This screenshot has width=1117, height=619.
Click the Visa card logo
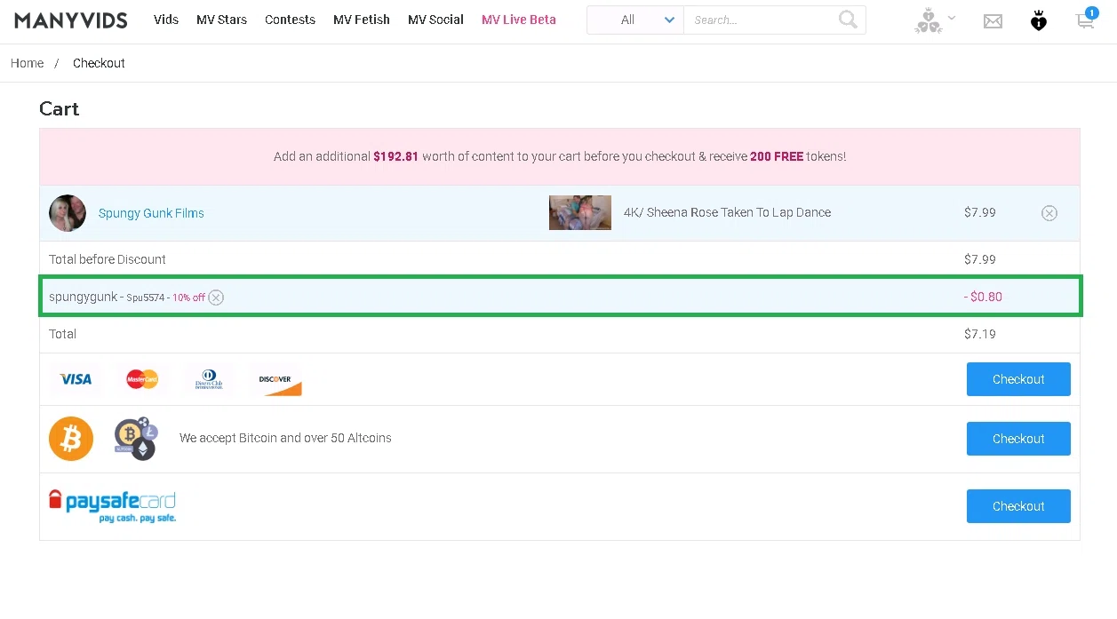pyautogui.click(x=76, y=379)
